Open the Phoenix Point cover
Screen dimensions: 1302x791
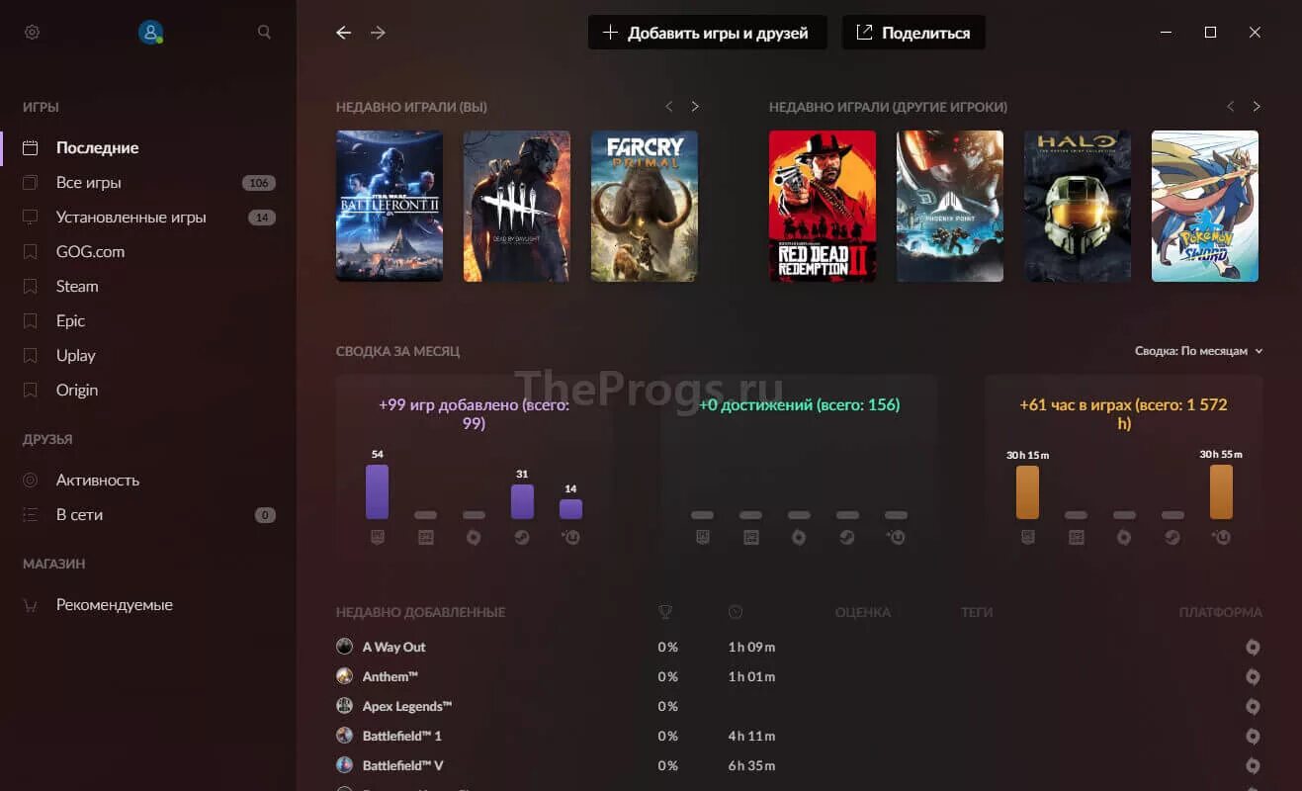pyautogui.click(x=950, y=206)
